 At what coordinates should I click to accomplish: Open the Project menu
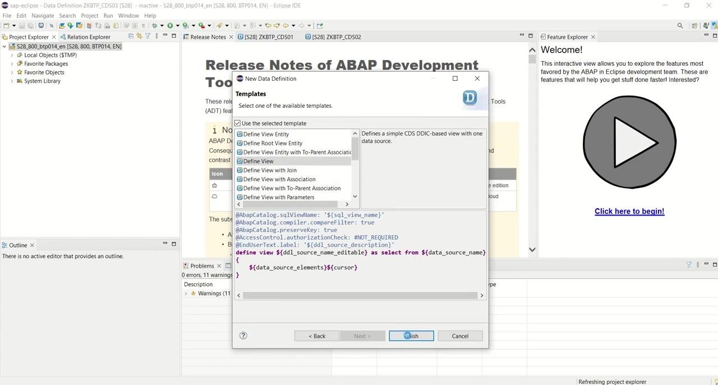(90, 16)
